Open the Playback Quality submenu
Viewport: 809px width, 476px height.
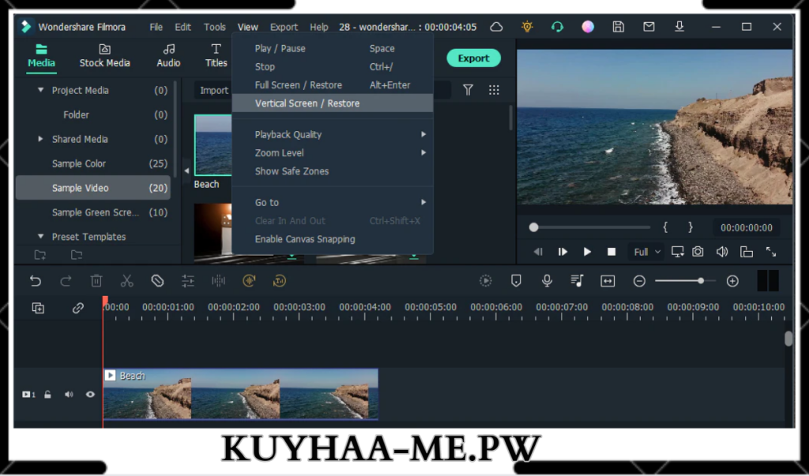(x=333, y=135)
